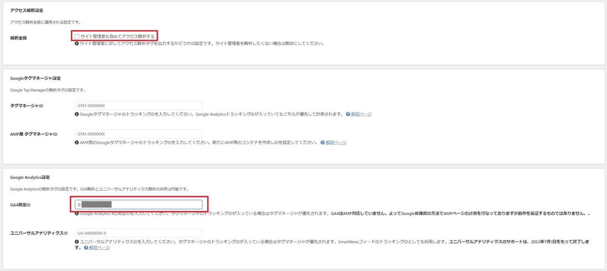Click info icon below タグマネージャID field
Image resolution: width=607 pixels, height=271 pixels.
pyautogui.click(x=77, y=114)
